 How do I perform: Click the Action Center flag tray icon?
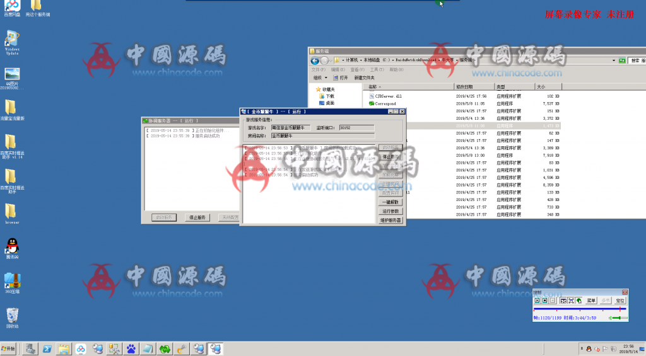(x=605, y=349)
